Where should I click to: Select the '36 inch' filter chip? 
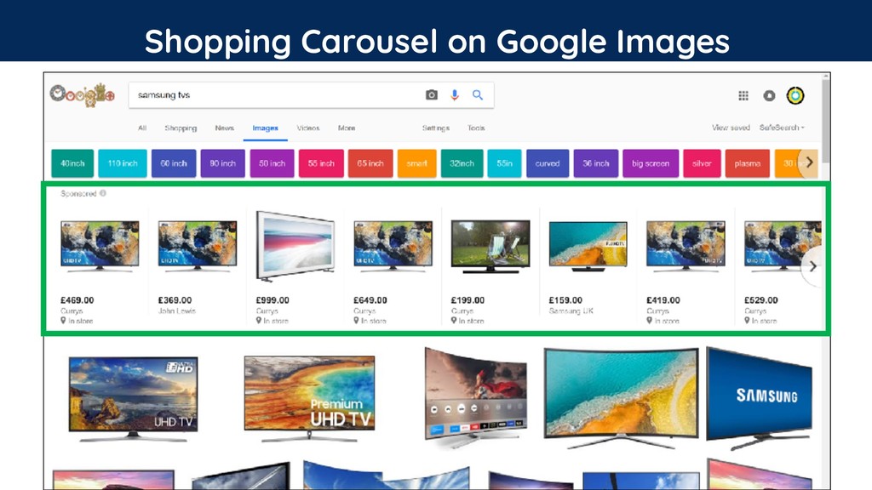point(595,163)
